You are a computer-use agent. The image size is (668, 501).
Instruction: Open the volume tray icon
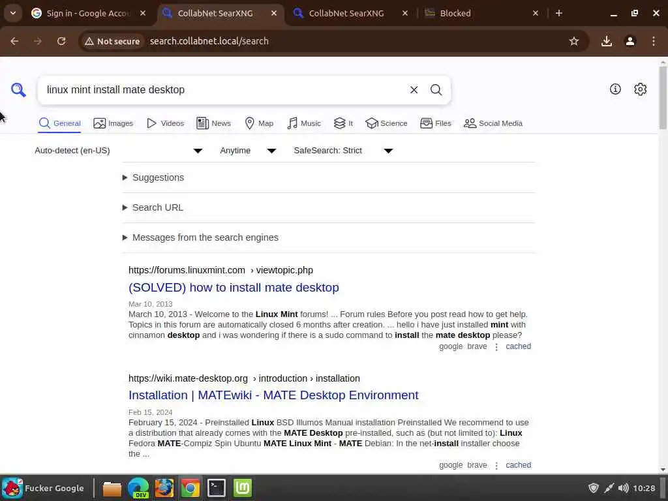point(623,488)
